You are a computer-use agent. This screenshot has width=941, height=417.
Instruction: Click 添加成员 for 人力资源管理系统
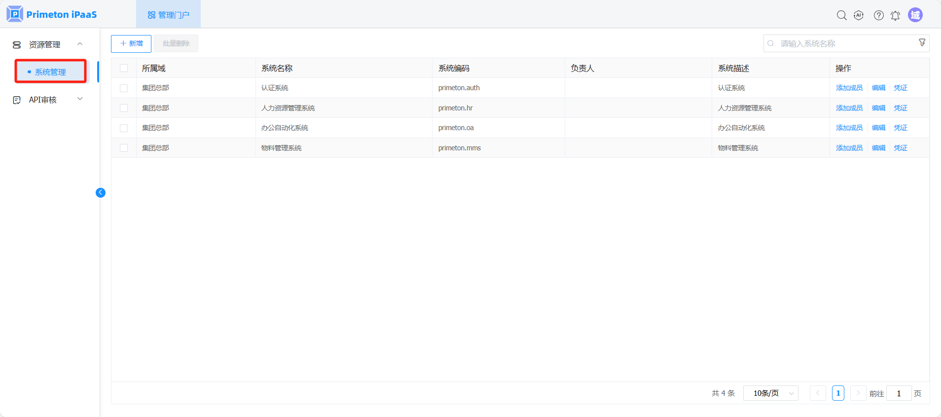[x=849, y=108]
